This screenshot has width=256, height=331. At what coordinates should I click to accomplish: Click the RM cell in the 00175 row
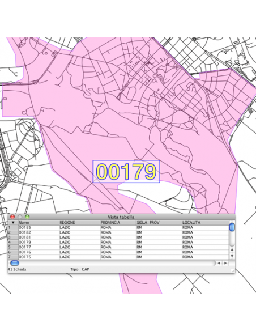point(159,257)
